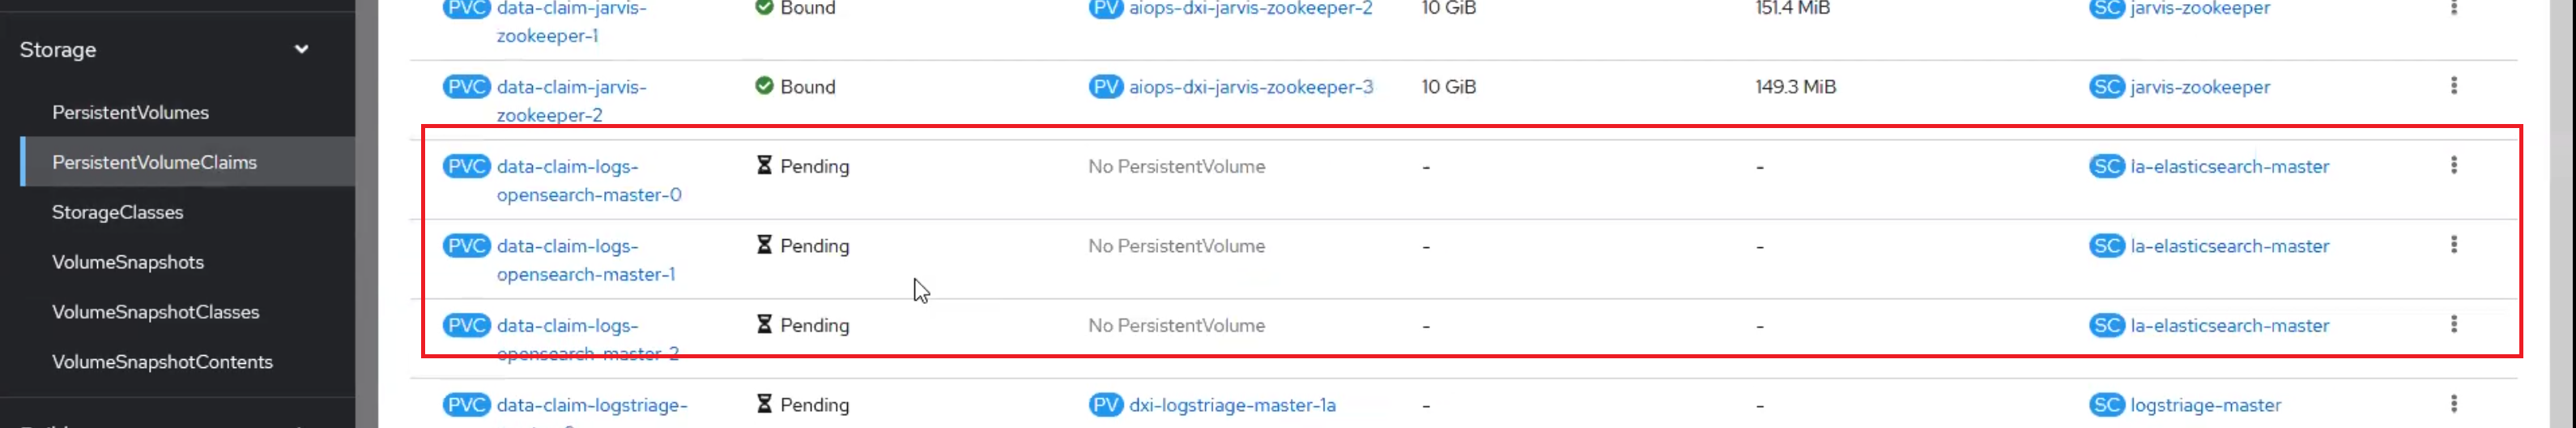Select PersistentVolumeClaims sidebar item
Screen dimensions: 2576x428
click(154, 162)
